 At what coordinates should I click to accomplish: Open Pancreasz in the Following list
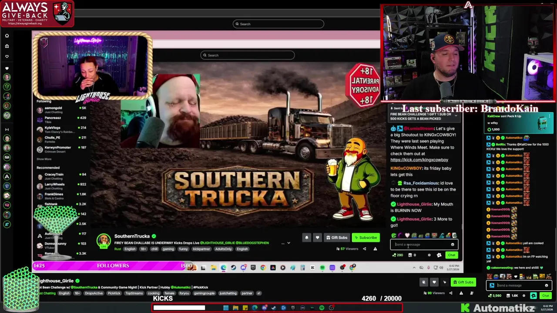click(62, 120)
